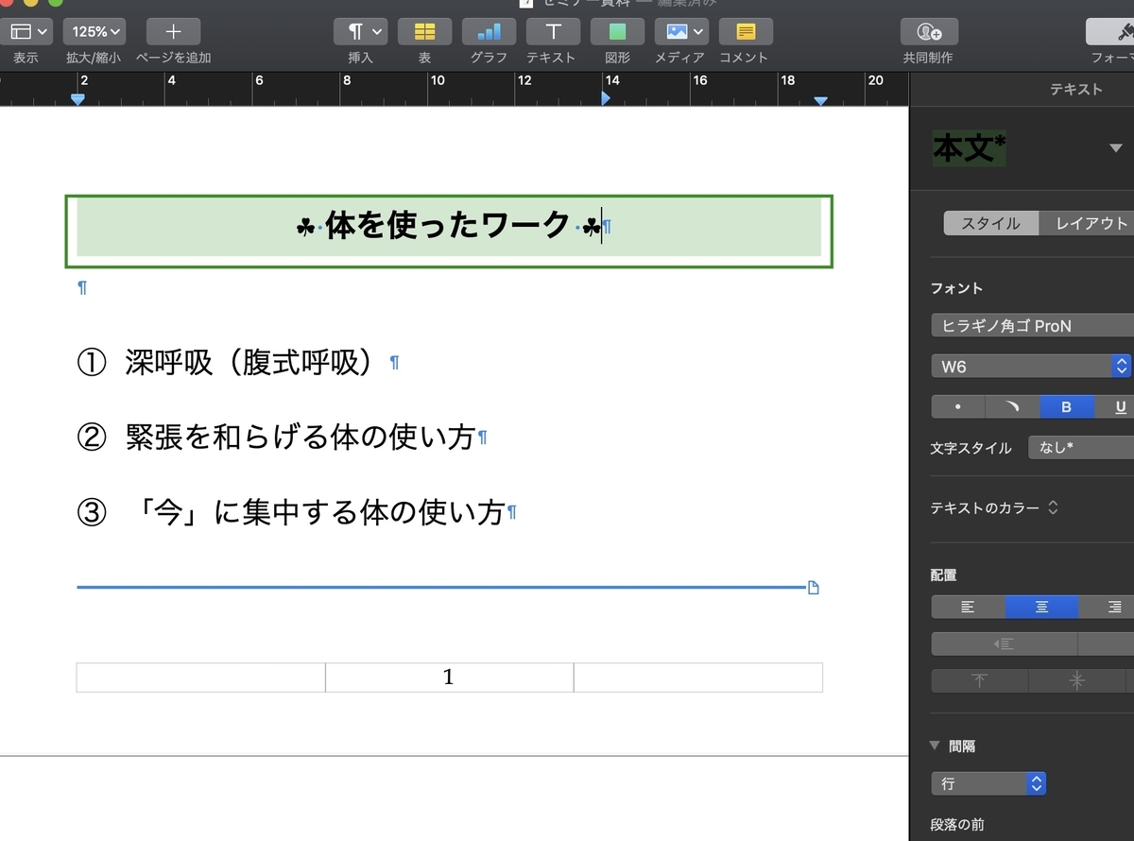Toggle the B bold button
The height and width of the screenshot is (841, 1134).
[1067, 407]
